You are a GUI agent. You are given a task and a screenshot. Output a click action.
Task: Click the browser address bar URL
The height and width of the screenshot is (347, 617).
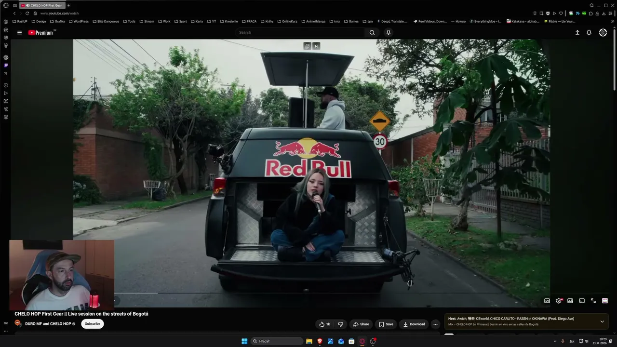pos(59,13)
